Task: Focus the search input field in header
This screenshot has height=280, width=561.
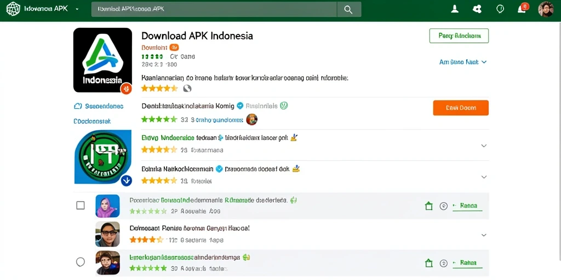Action: (214, 9)
